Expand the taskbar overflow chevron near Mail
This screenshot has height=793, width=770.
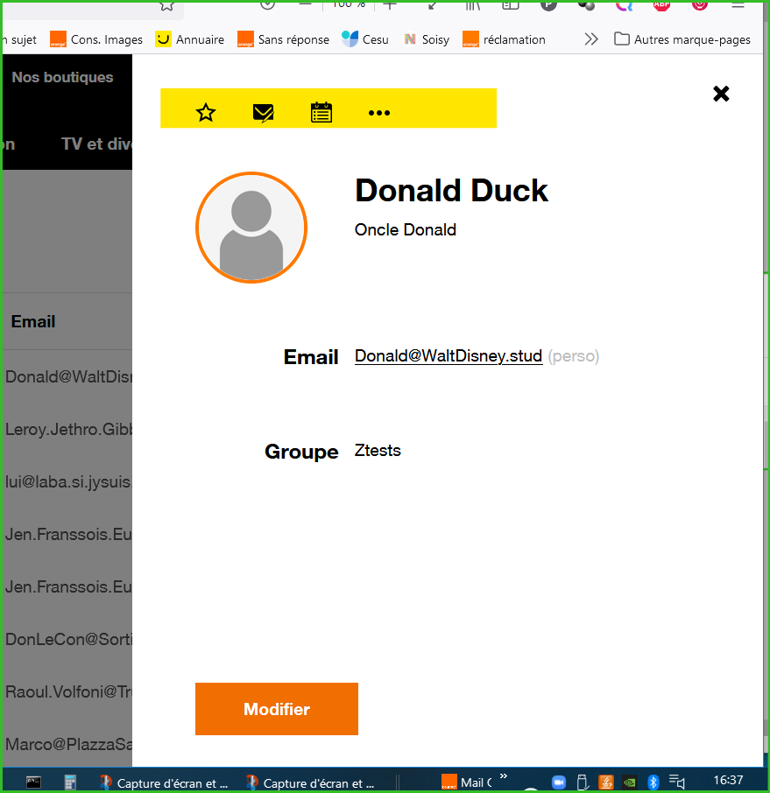click(503, 776)
